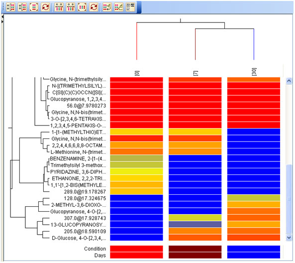Click the collapse rows icon
The image size is (295, 263).
22,7
